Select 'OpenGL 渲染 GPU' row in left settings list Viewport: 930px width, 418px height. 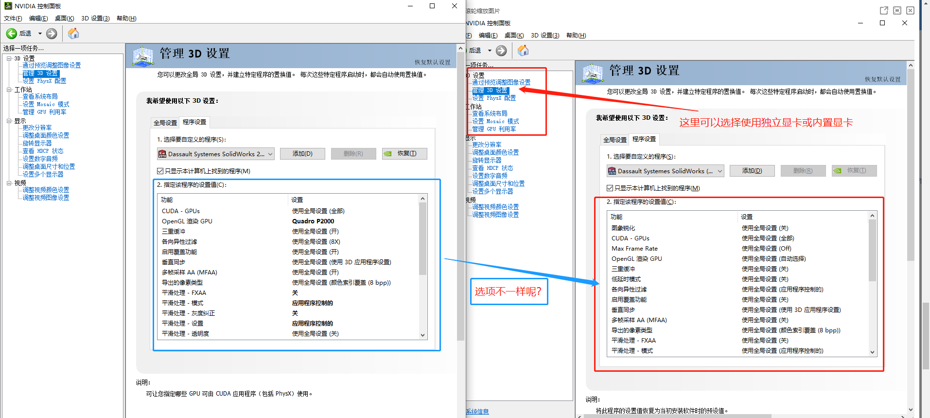pos(288,221)
